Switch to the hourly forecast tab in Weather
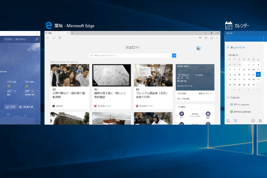 click(x=26, y=107)
